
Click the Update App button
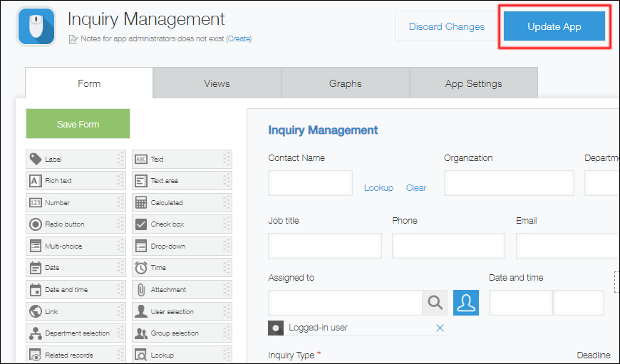[554, 27]
